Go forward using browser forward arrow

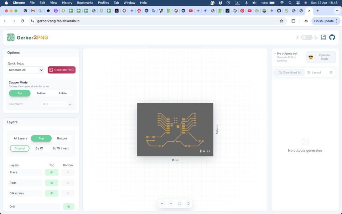pos(14,21)
